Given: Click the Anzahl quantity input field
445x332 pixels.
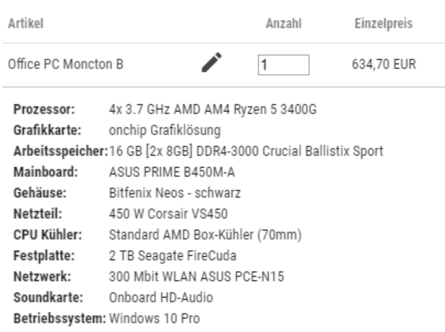Looking at the screenshot, I should tap(283, 65).
